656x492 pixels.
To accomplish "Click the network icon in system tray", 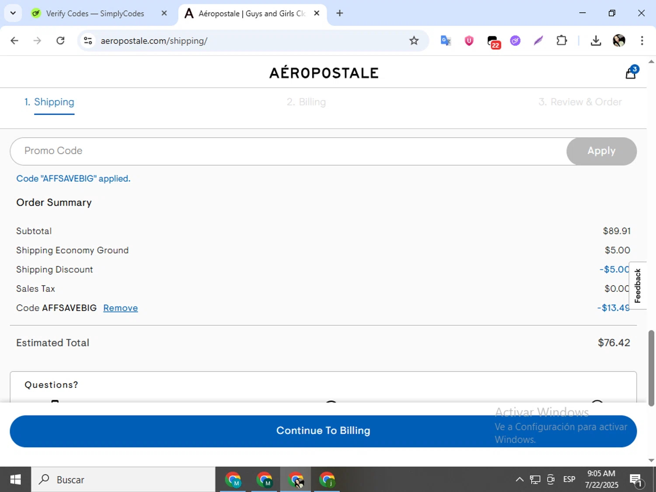I will pyautogui.click(x=535, y=480).
